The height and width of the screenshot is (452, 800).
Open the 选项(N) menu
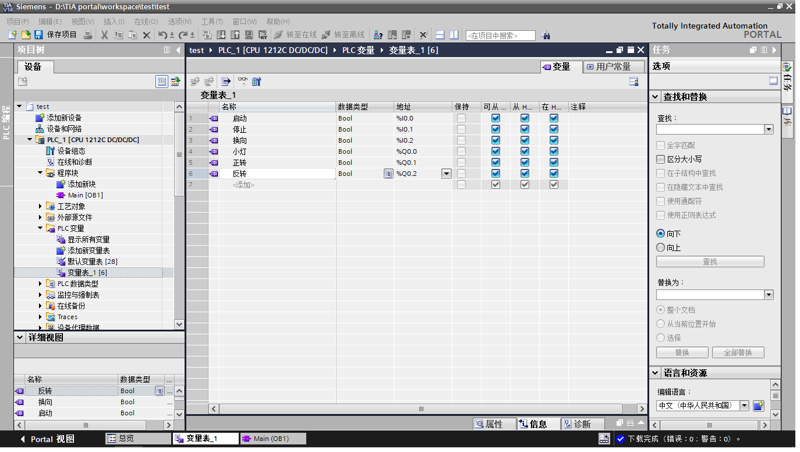[x=179, y=22]
